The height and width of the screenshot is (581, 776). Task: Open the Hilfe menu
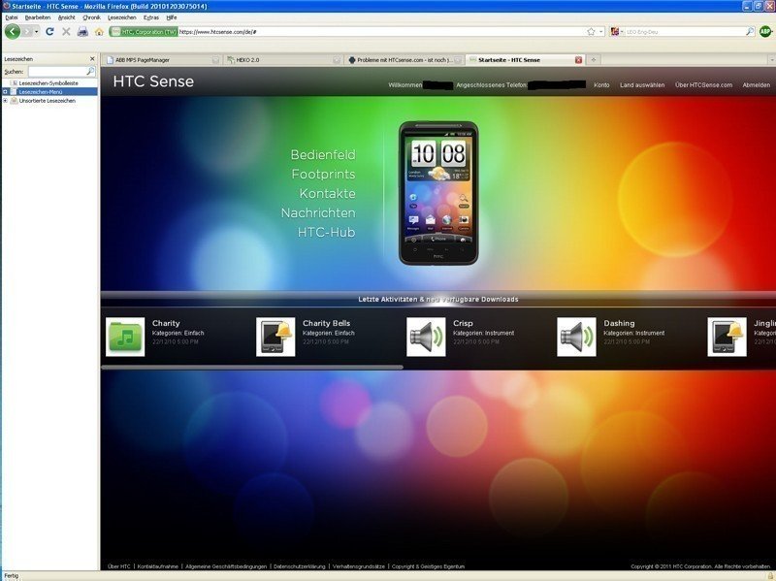pos(172,17)
